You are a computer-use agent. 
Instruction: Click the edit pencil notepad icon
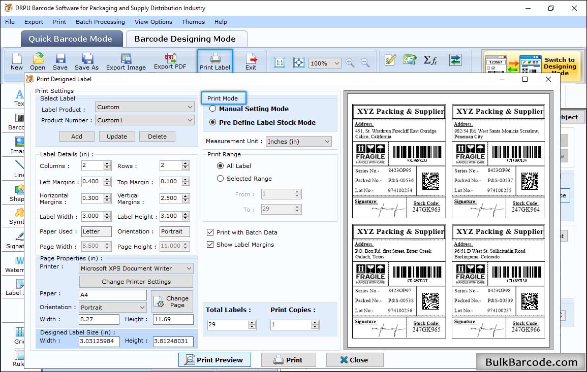pos(390,60)
